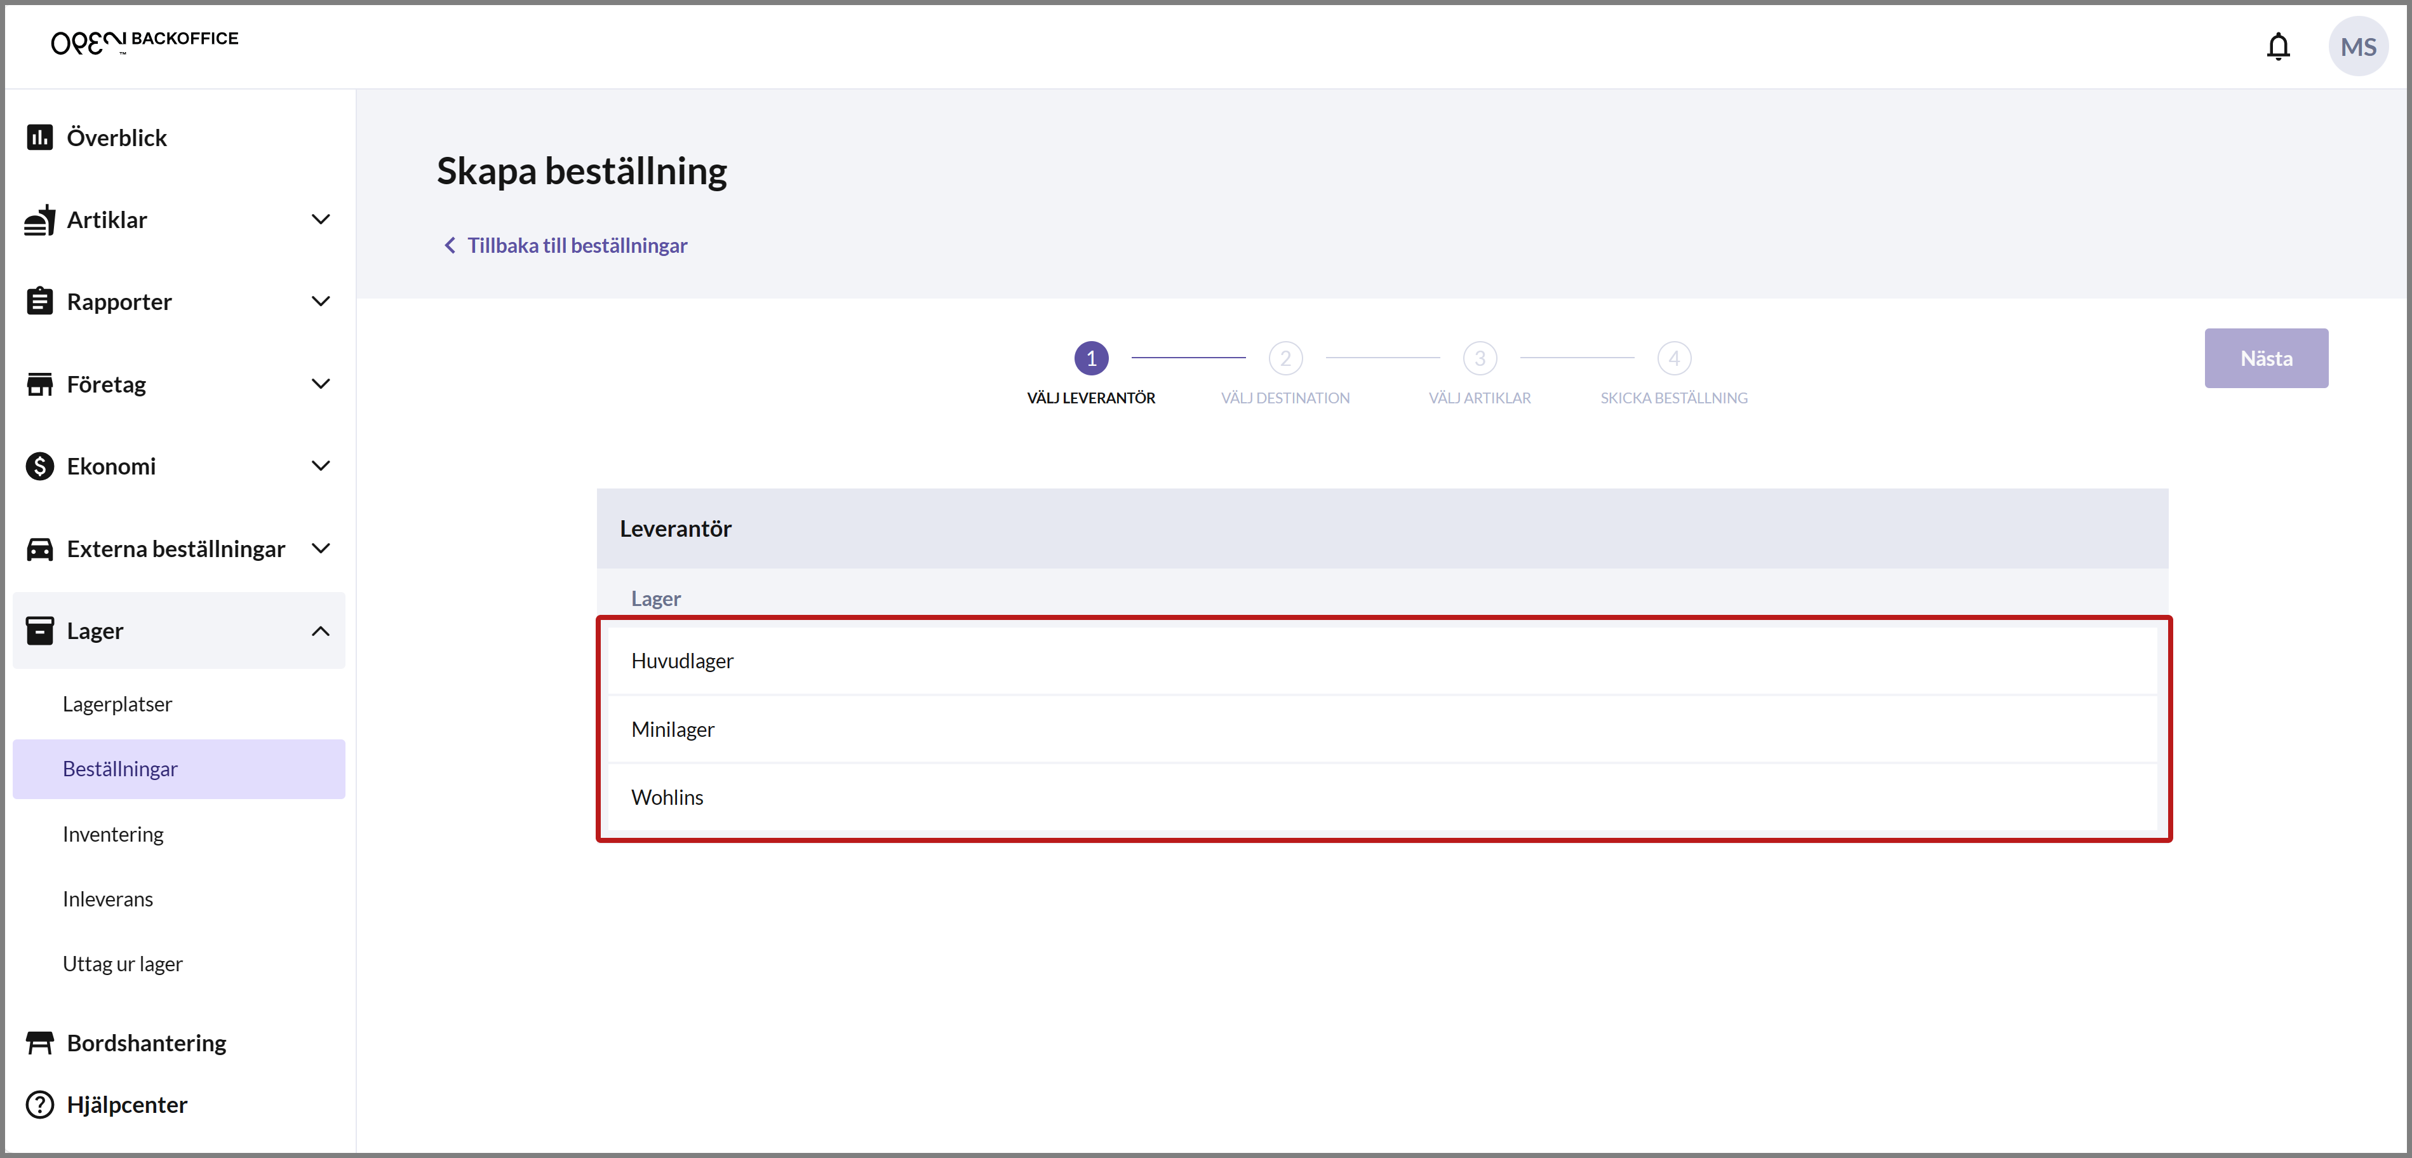Click step 1 Välj leverantör circle
The height and width of the screenshot is (1158, 2412).
[1091, 358]
